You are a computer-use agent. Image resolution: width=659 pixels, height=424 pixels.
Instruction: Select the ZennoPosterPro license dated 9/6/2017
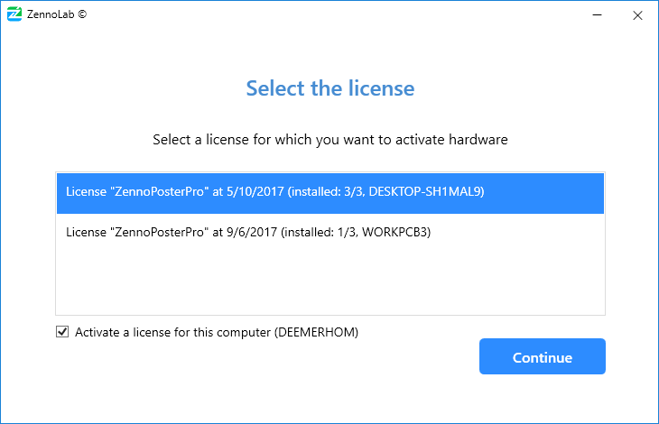(x=330, y=232)
